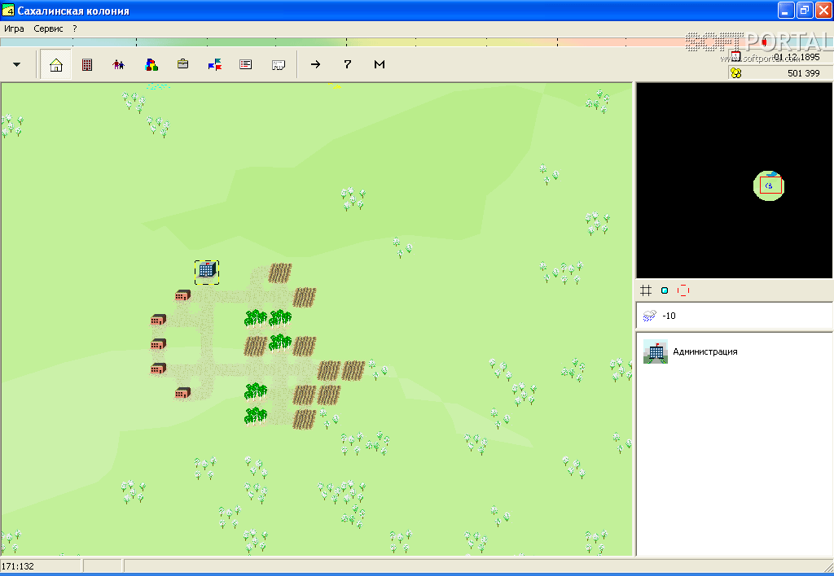The width and height of the screenshot is (834, 576).
Task: Click the application icon in title bar
Action: point(8,10)
